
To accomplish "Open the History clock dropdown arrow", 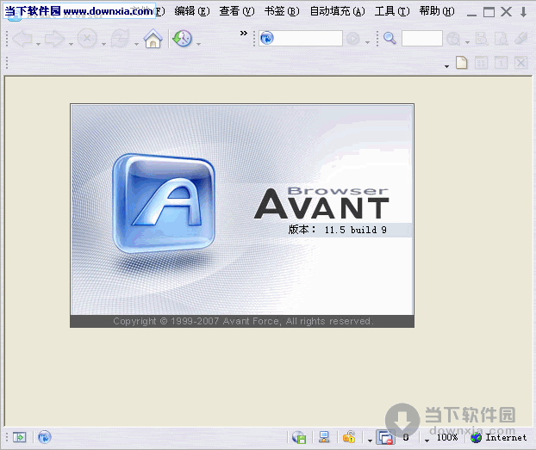I will click(x=198, y=45).
